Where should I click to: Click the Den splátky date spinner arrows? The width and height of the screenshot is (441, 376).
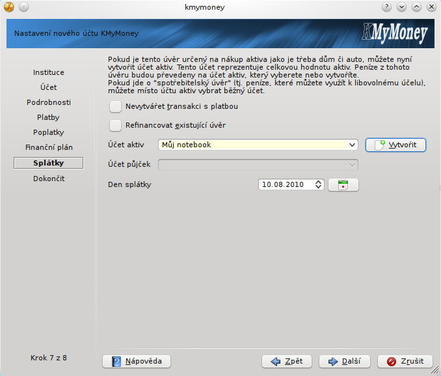pyautogui.click(x=318, y=184)
